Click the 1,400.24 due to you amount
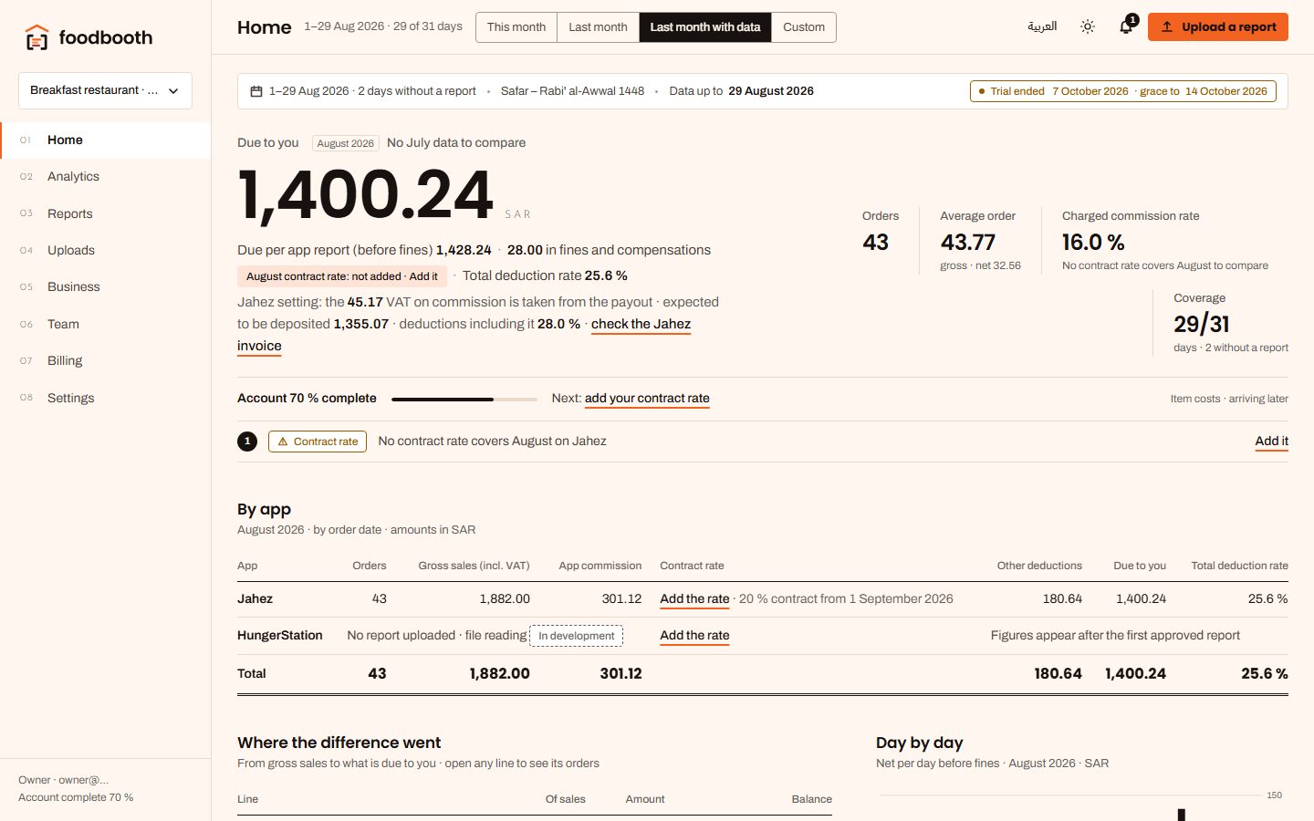The image size is (1314, 821). pyautogui.click(x=365, y=194)
